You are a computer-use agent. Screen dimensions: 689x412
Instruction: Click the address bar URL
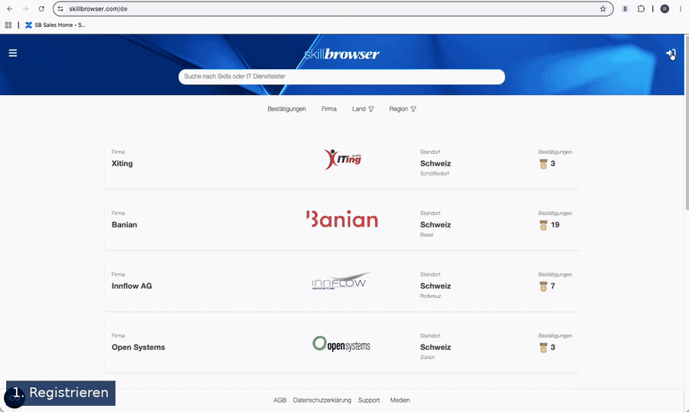(x=98, y=8)
